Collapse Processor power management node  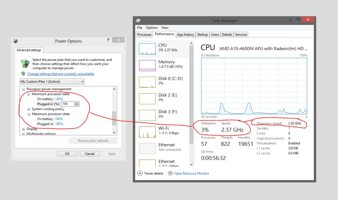click(x=24, y=89)
